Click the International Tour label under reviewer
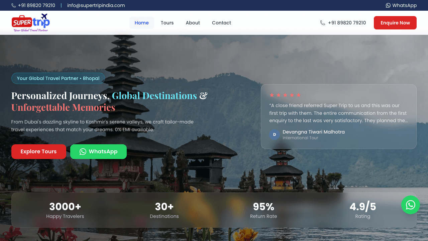428x241 pixels. click(300, 138)
